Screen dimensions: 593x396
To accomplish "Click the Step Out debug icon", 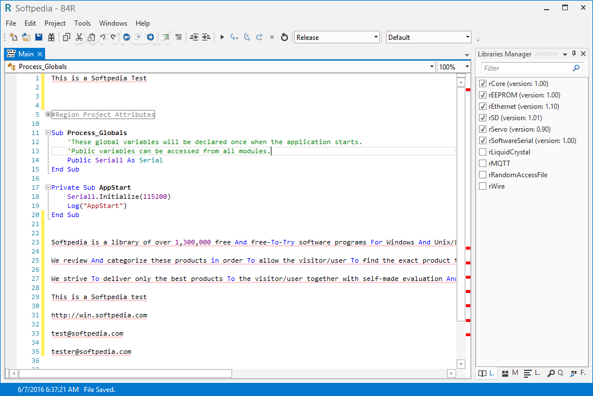I will pyautogui.click(x=259, y=37).
